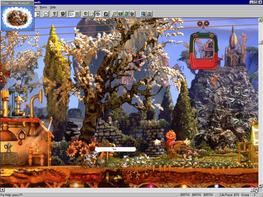263x197 pixels.
Task: Click the blue map pointer icon
Action: pyautogui.click(x=143, y=14)
